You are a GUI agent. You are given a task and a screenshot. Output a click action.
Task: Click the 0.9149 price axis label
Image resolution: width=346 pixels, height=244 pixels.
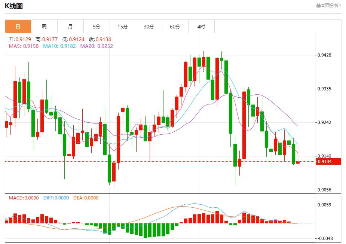324,156
